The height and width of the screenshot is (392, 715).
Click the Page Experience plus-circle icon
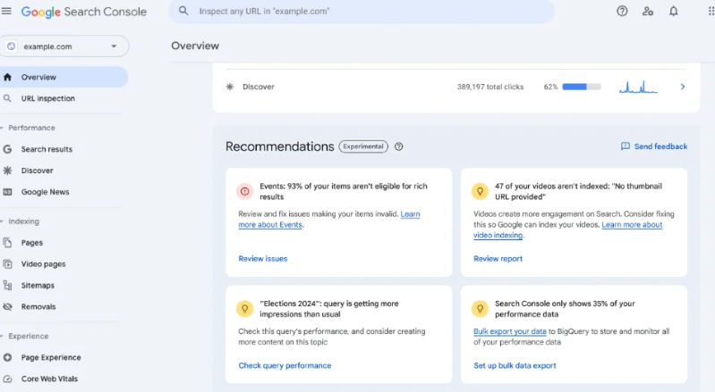7,357
